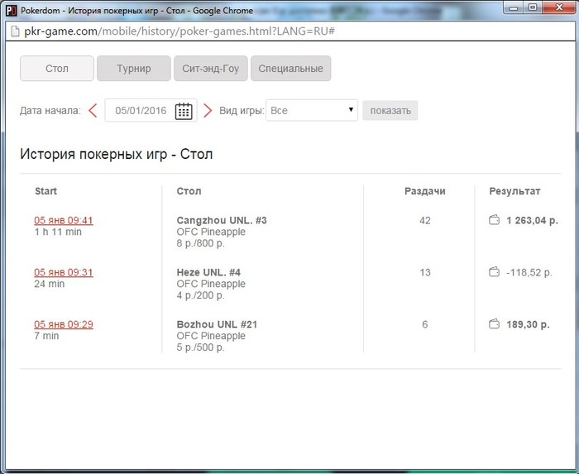
Task: Click the показать button
Action: (x=390, y=110)
